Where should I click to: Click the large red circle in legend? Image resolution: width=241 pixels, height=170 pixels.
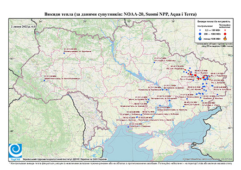tap(225, 34)
